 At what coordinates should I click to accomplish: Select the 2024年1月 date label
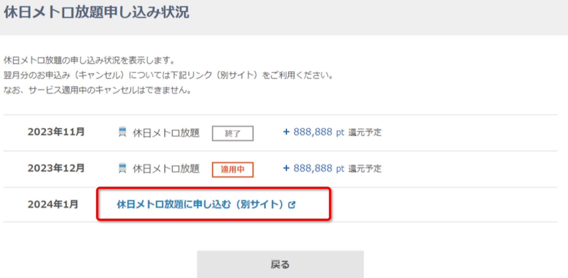tap(52, 204)
